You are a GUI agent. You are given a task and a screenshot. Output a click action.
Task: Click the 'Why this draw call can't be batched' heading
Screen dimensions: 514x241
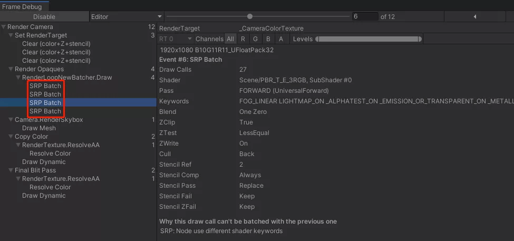[x=248, y=221]
